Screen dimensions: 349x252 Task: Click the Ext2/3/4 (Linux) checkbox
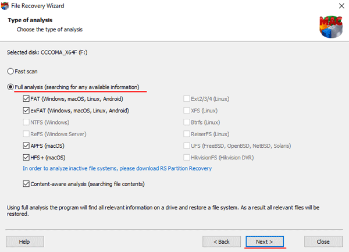click(187, 98)
